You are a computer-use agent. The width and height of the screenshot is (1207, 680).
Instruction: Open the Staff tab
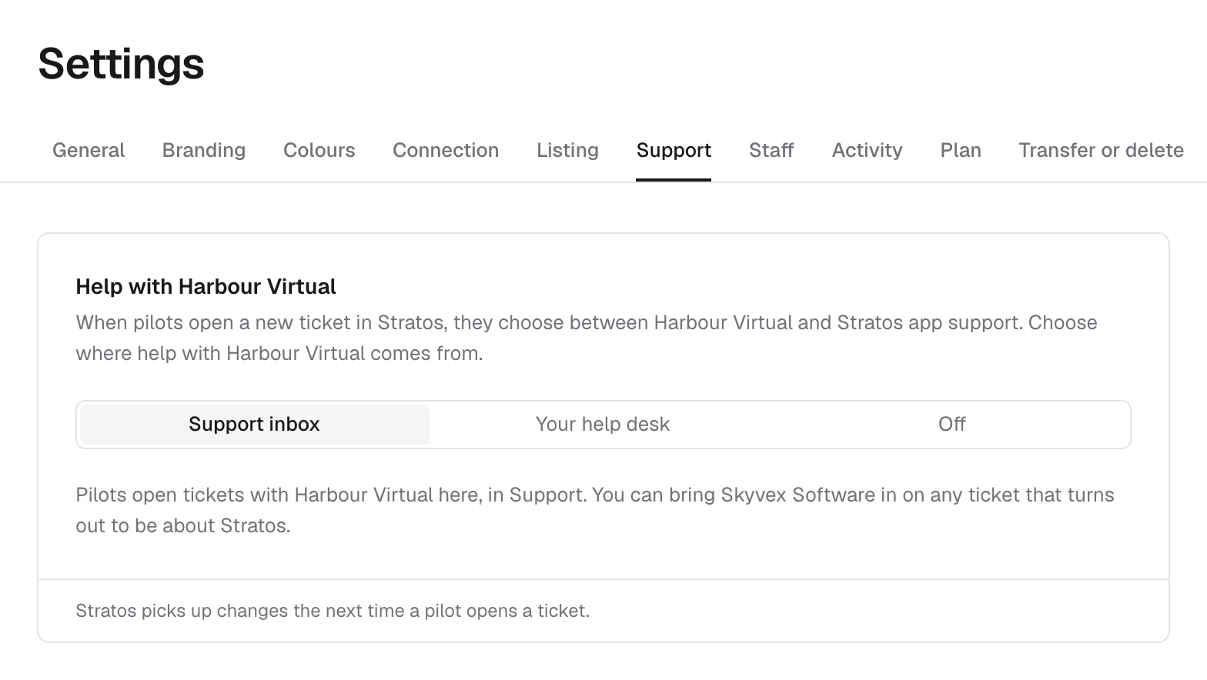[771, 150]
